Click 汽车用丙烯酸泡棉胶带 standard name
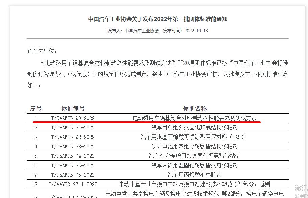Viewport: 308px width, 198px height. [x=194, y=175]
